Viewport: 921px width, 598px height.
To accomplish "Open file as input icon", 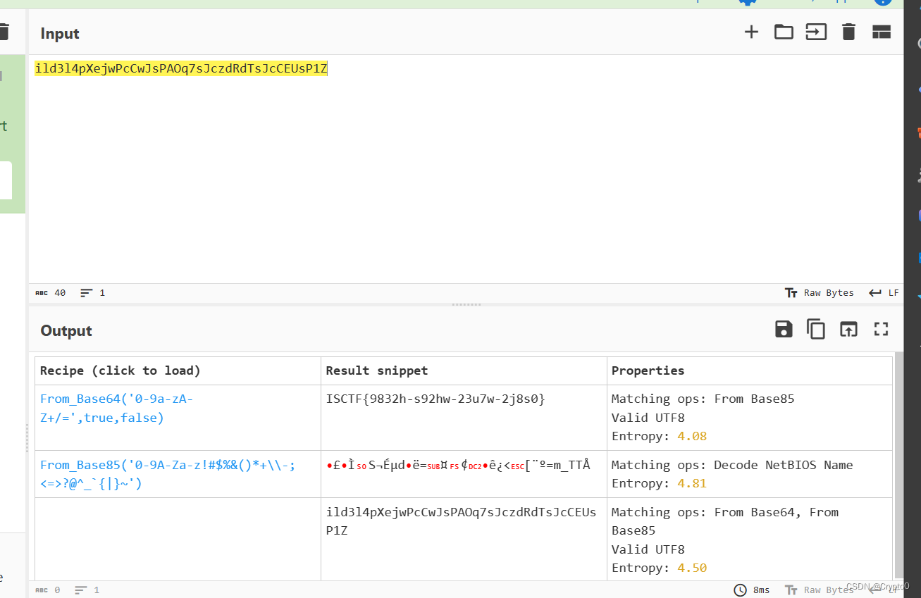I will click(816, 32).
